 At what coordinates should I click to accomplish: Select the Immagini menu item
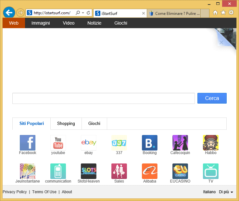tap(41, 23)
